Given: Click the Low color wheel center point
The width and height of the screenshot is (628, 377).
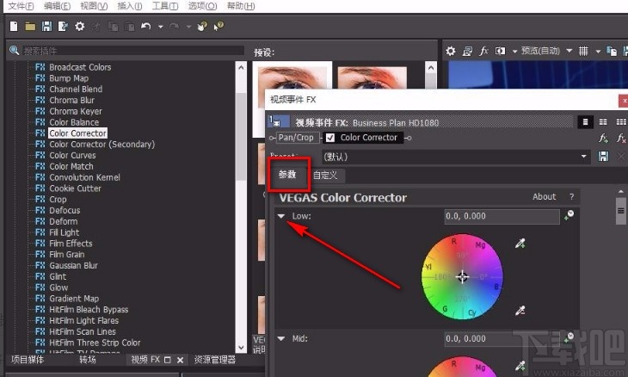Looking at the screenshot, I should [x=462, y=277].
